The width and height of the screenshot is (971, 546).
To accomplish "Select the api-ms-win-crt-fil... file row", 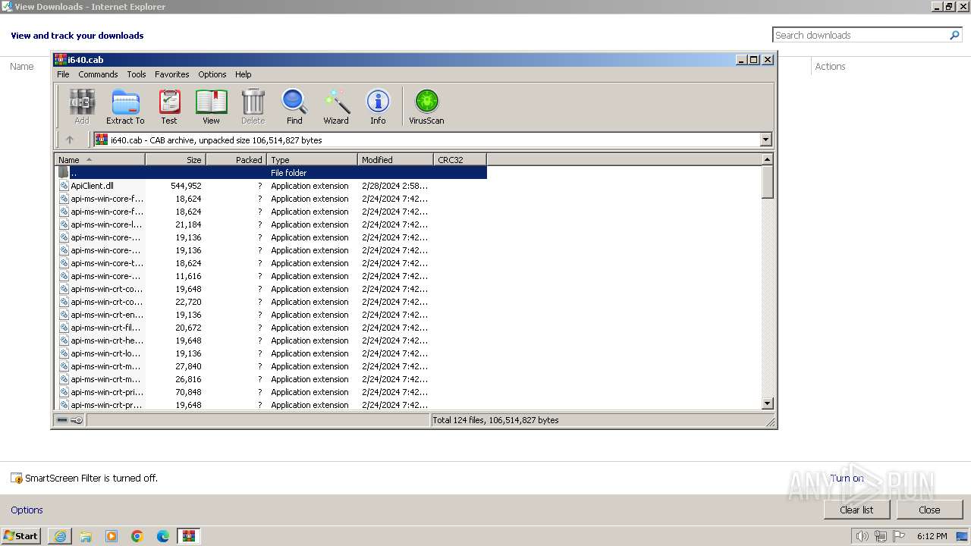I will click(x=271, y=328).
